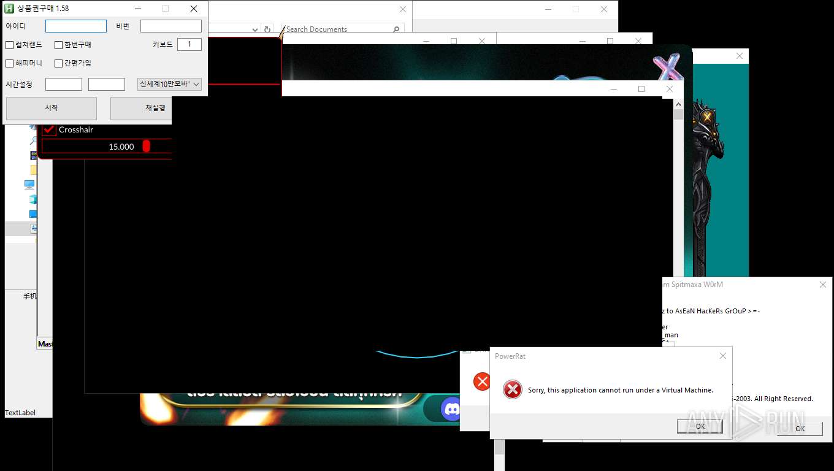Expand the address bar history chevron
The width and height of the screenshot is (834, 471).
[256, 29]
